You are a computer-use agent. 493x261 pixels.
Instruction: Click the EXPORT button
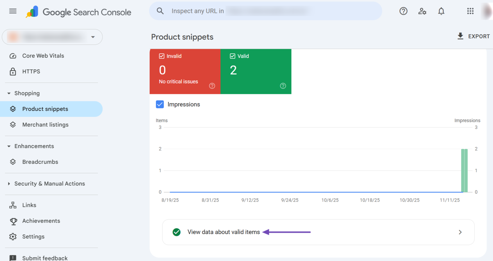pyautogui.click(x=473, y=36)
